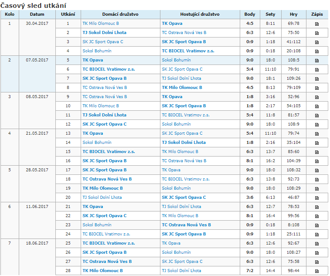
Task: Open SK JC Sport Opava C visitor link, match 20
Action: [184, 197]
